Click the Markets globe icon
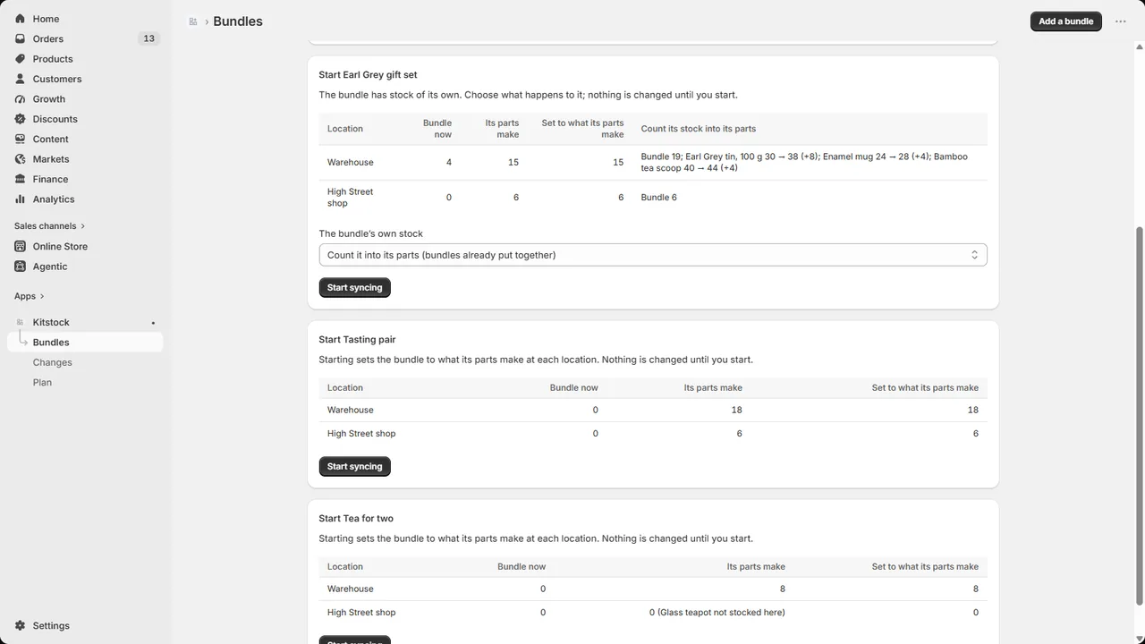Viewport: 1145px width, 644px height. click(20, 159)
